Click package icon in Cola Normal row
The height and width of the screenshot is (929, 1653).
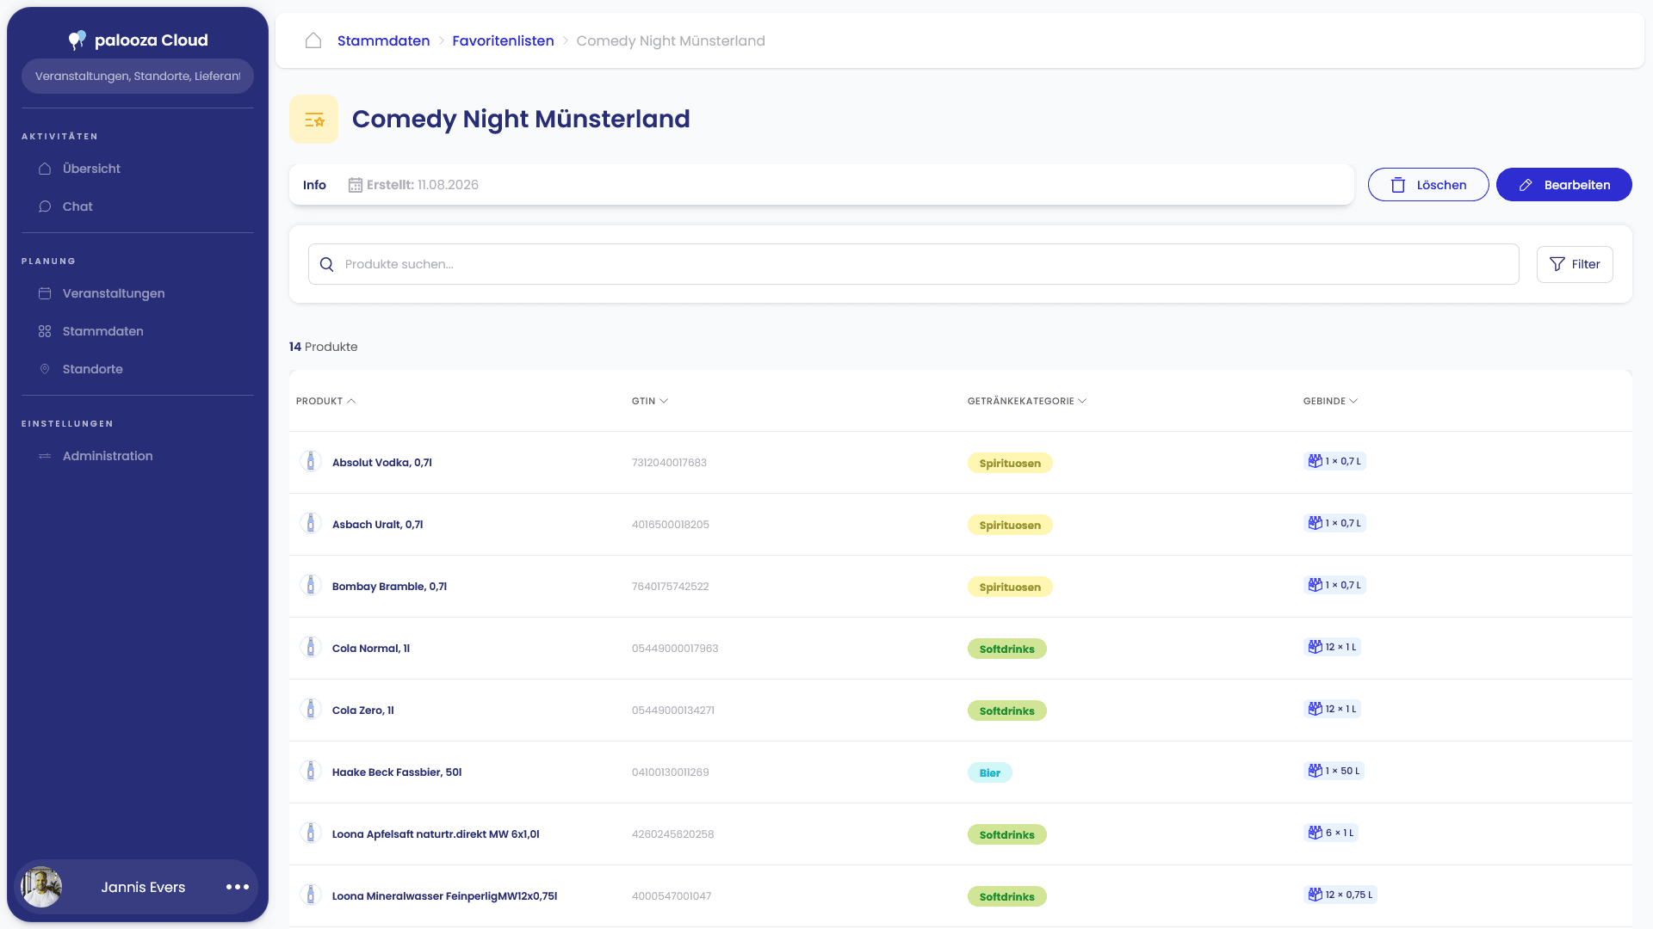click(1316, 647)
